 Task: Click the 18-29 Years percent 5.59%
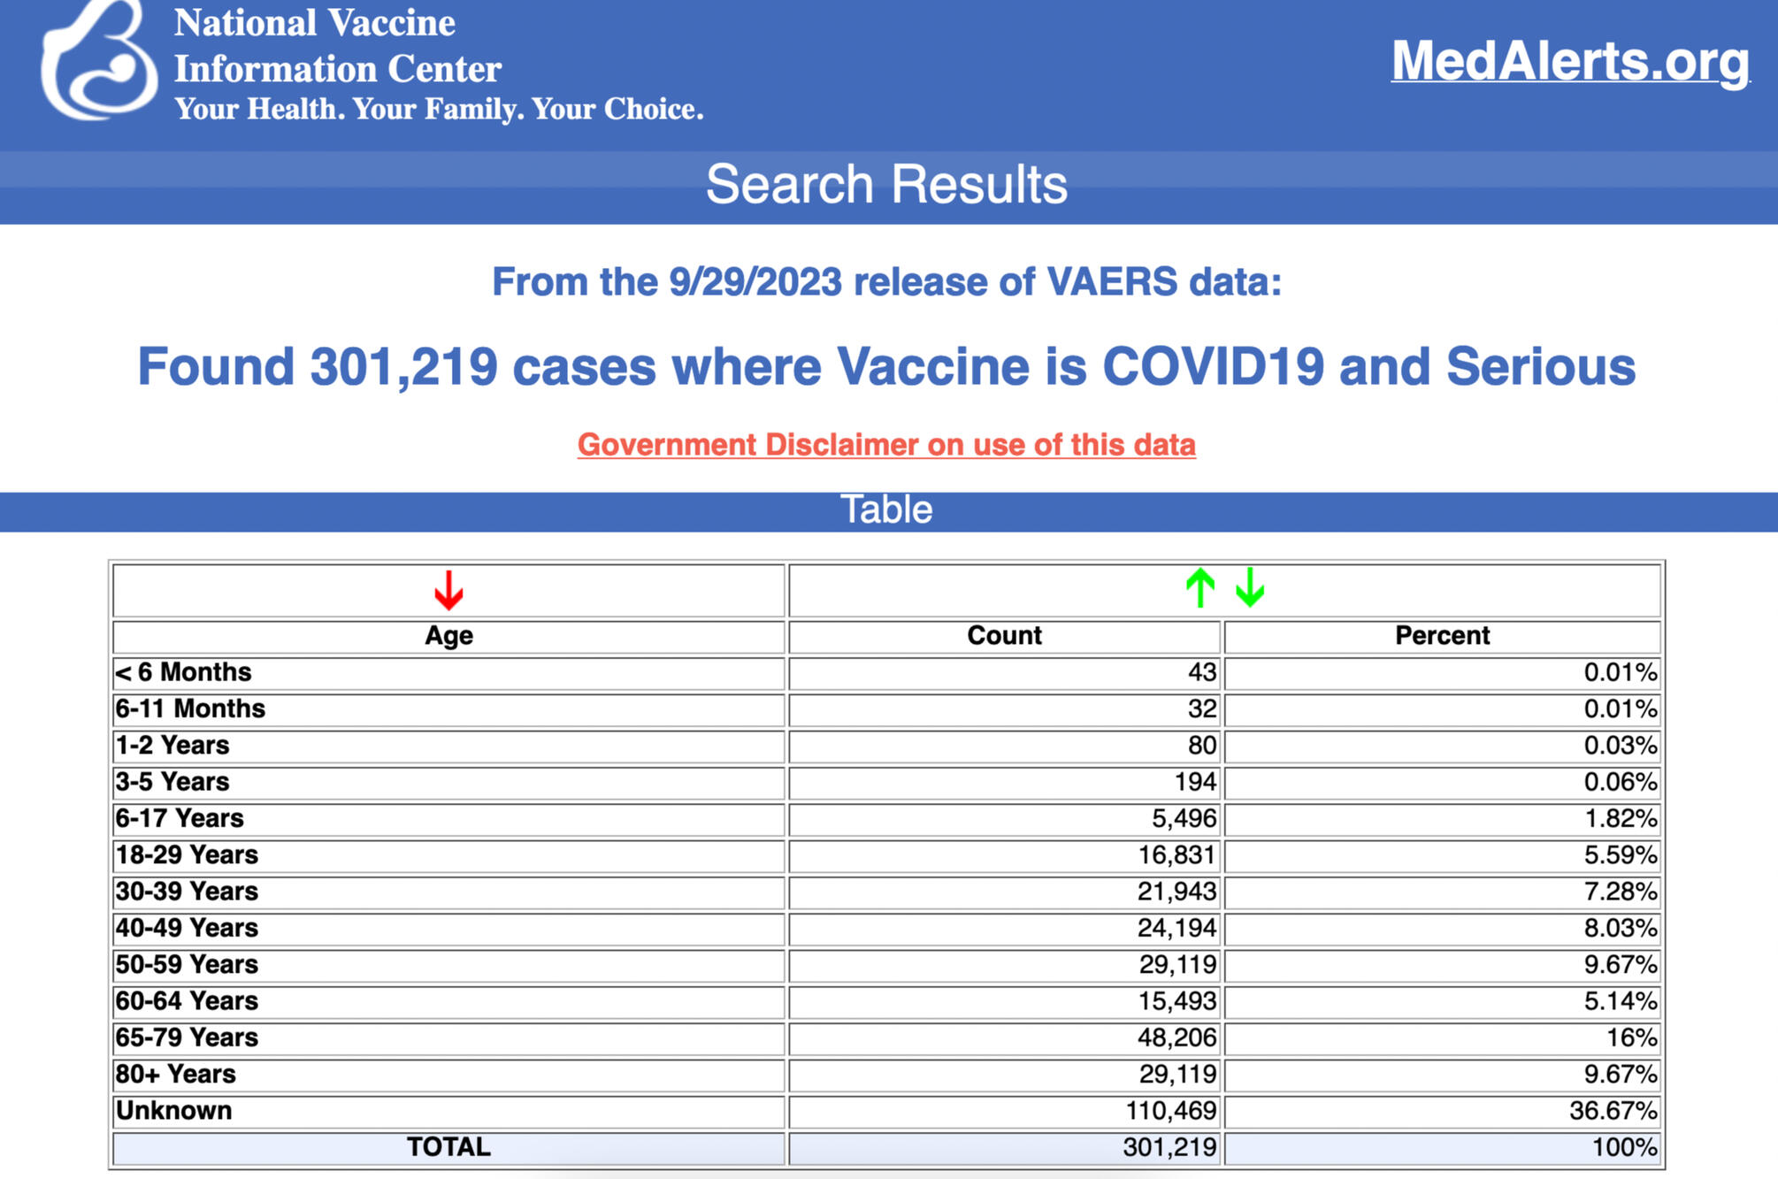(1620, 855)
